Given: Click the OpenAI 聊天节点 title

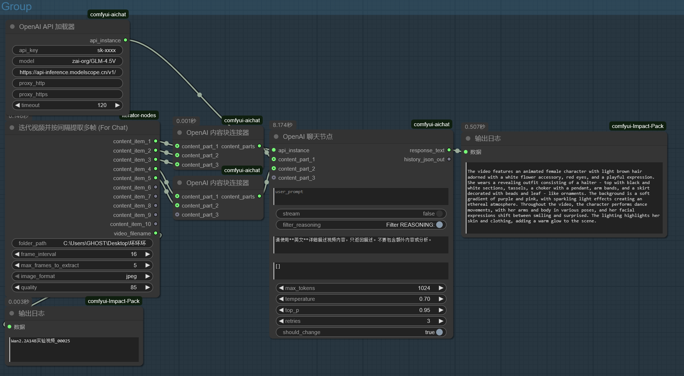Looking at the screenshot, I should point(307,137).
